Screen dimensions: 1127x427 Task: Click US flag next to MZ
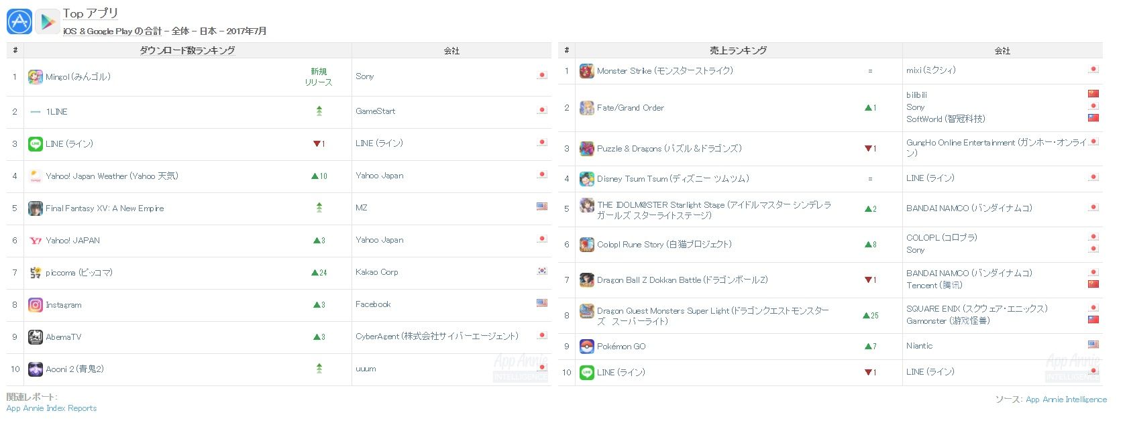pyautogui.click(x=542, y=206)
